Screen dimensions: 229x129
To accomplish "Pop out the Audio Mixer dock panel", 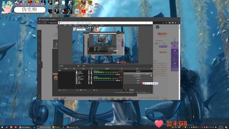I will [x=122, y=69].
